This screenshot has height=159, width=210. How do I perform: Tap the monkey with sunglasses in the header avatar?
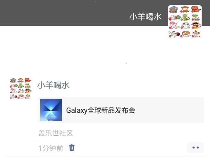(x=196, y=25)
